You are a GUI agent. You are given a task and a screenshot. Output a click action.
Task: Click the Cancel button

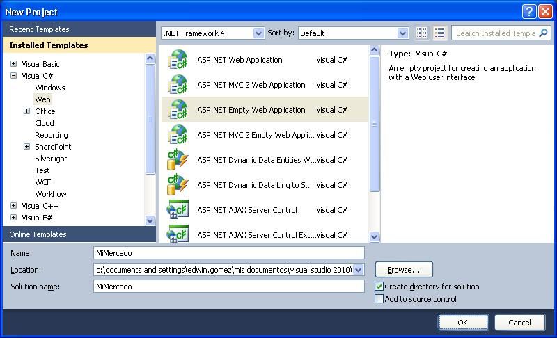[519, 323]
